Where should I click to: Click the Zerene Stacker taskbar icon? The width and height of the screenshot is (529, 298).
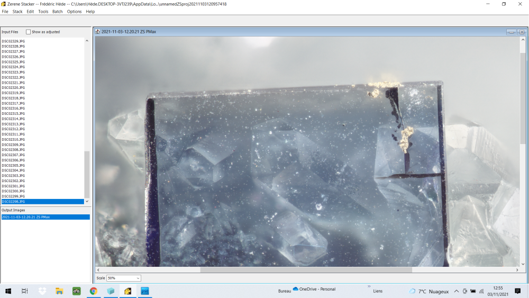pyautogui.click(x=127, y=291)
